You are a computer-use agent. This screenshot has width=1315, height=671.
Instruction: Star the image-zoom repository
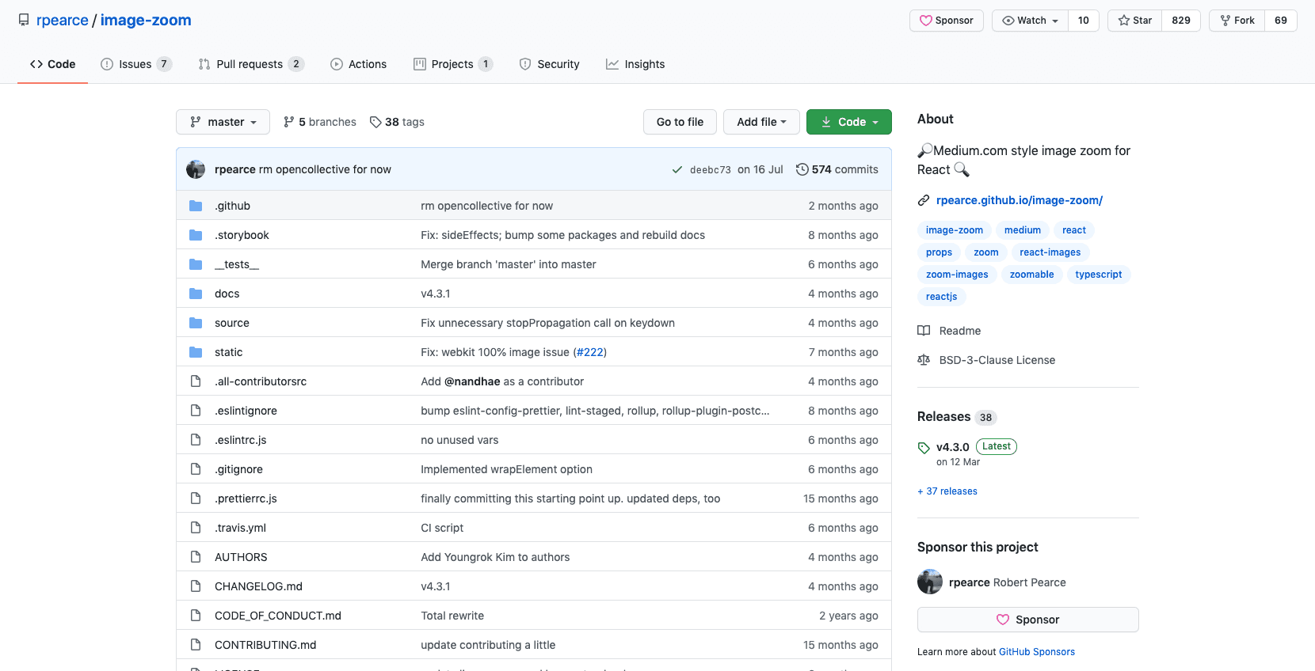click(1135, 21)
